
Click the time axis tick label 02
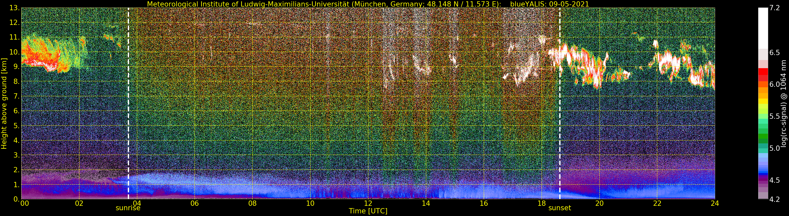pyautogui.click(x=79, y=203)
